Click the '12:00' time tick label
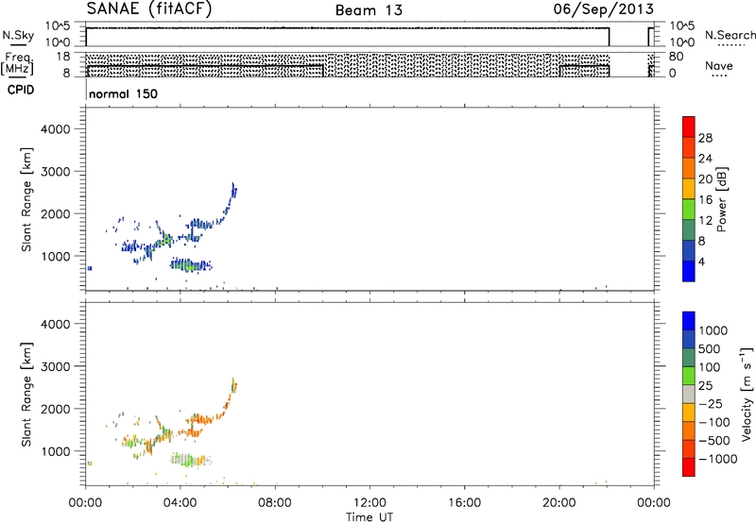Image resolution: width=756 pixels, height=523 pixels. [x=369, y=503]
